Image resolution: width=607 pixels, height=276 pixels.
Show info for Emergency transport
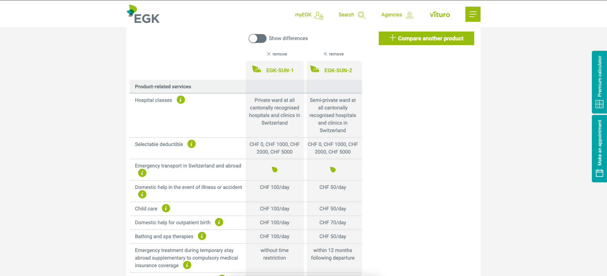click(142, 173)
